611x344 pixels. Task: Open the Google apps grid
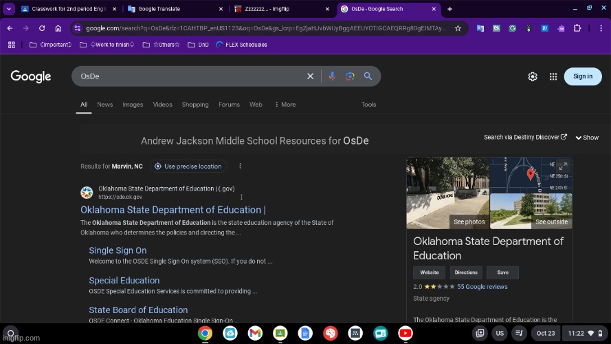(553, 76)
